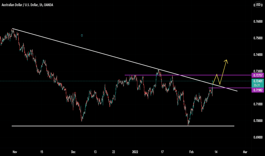Select the white horizontal support line
This screenshot has height=156, width=265.
[x=123, y=126]
